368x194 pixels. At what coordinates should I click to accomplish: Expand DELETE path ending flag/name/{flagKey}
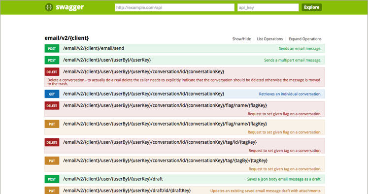point(165,105)
